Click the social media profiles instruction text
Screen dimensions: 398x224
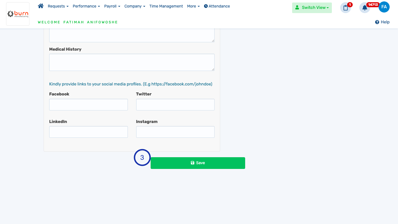pos(131,84)
